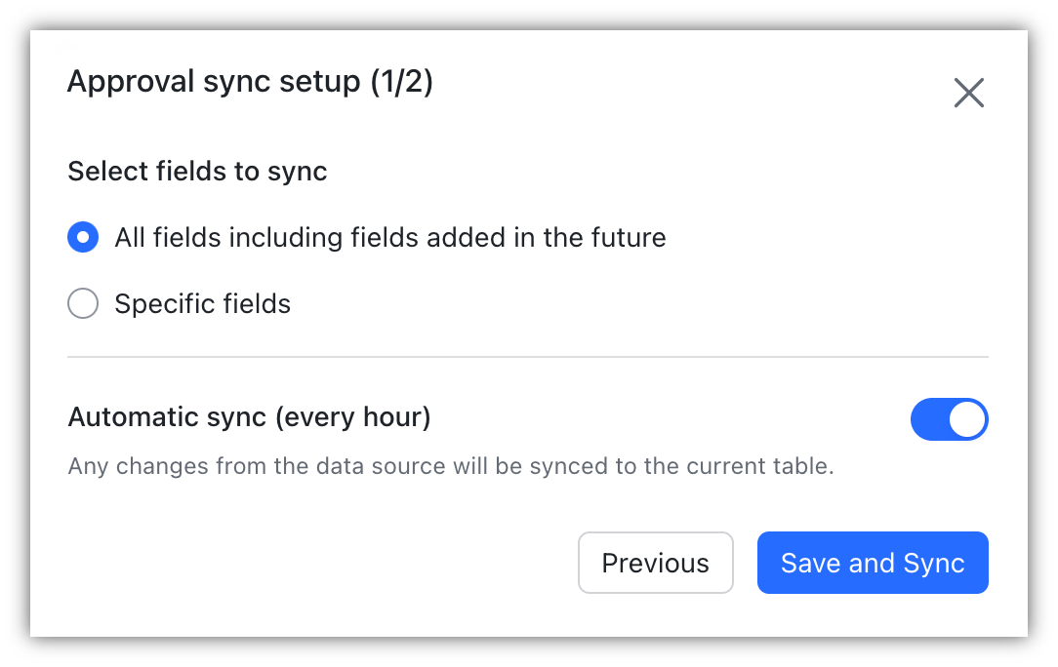Click the Select fields to sync heading
1058x667 pixels.
click(196, 171)
